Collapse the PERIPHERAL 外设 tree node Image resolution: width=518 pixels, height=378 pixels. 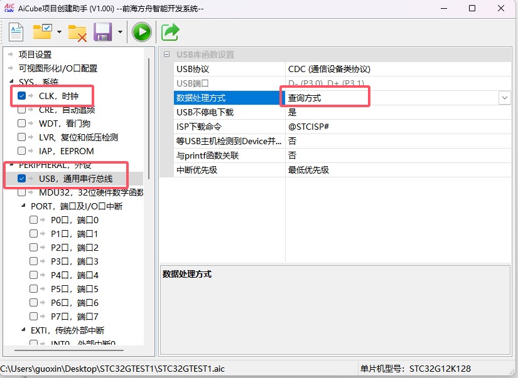[x=11, y=164]
